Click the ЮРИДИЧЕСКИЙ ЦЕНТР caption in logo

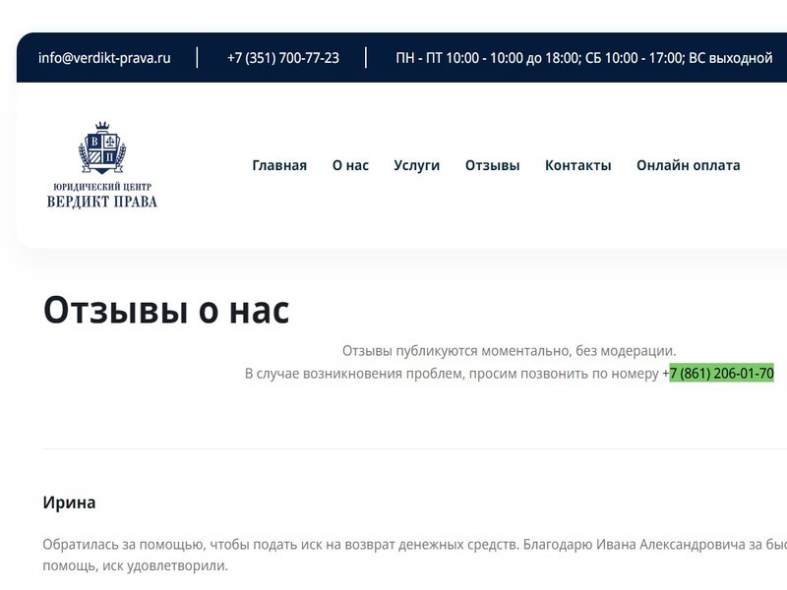[x=102, y=186]
